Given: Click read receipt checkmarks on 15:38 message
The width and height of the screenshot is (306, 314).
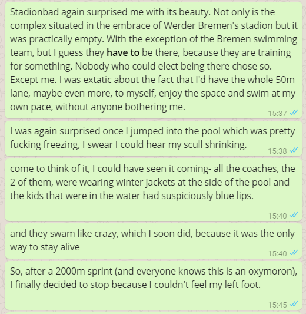Looking at the screenshot, I should tap(294, 150).
